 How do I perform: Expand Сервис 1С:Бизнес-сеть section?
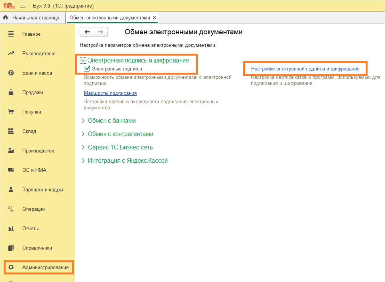pyautogui.click(x=83, y=147)
